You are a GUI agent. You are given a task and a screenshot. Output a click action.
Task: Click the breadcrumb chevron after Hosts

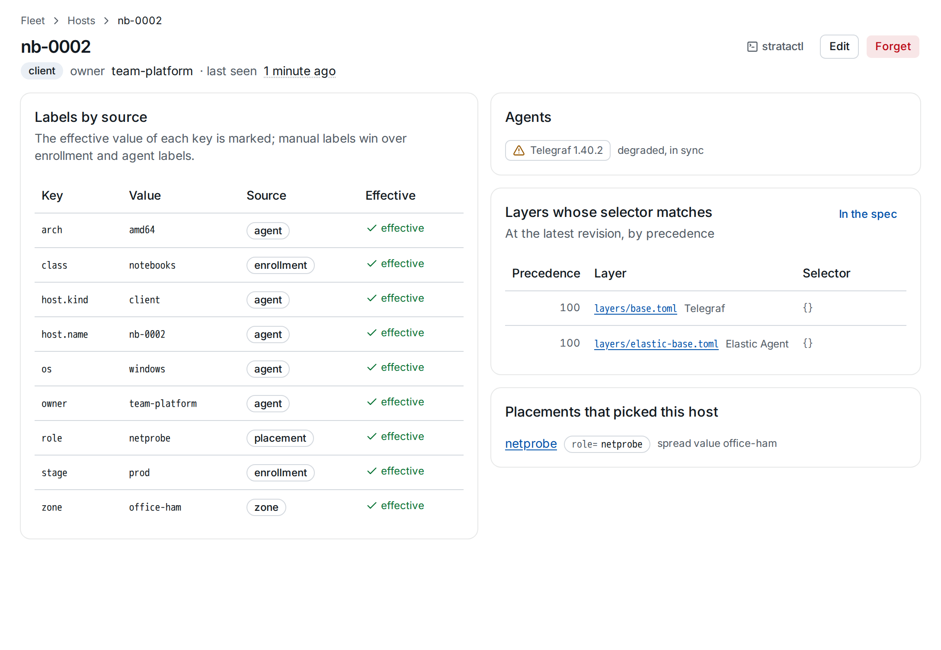106,21
